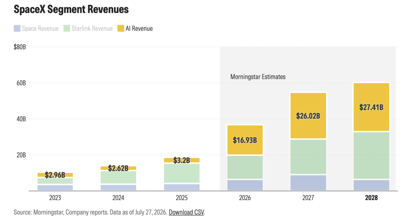Viewport: 409px width, 218px height.
Task: Click the Morningstar Estimates annotation
Action: tap(258, 77)
